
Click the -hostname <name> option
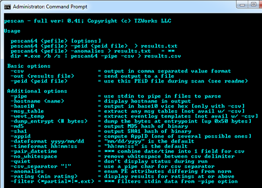37,101
